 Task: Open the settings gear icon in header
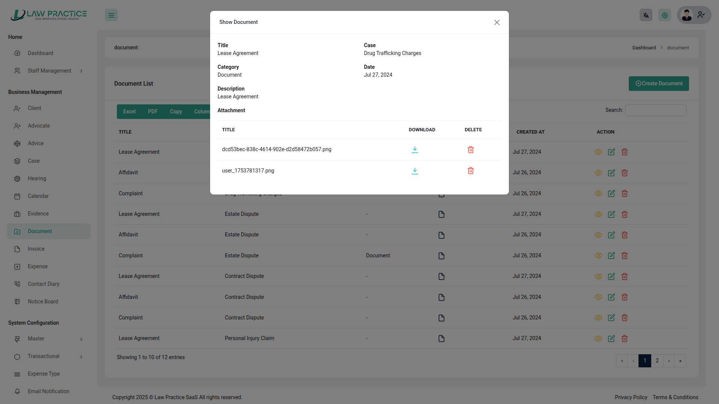[664, 15]
